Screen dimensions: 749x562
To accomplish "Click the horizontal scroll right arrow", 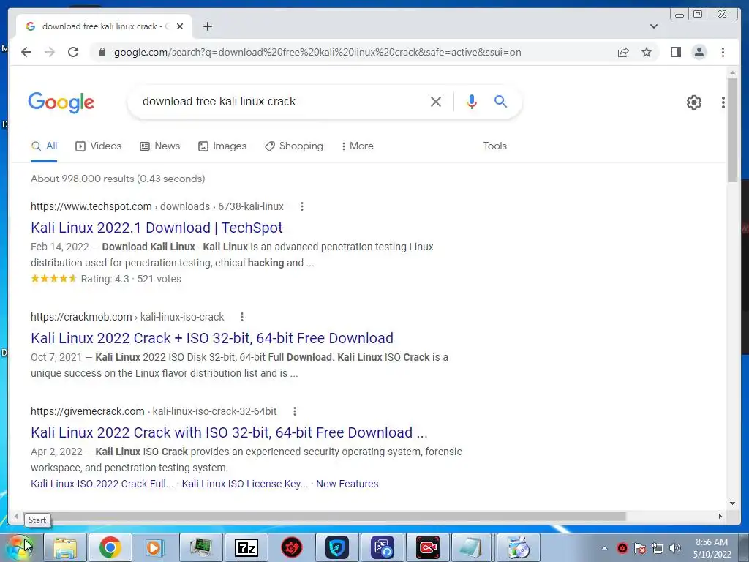I will click(720, 516).
